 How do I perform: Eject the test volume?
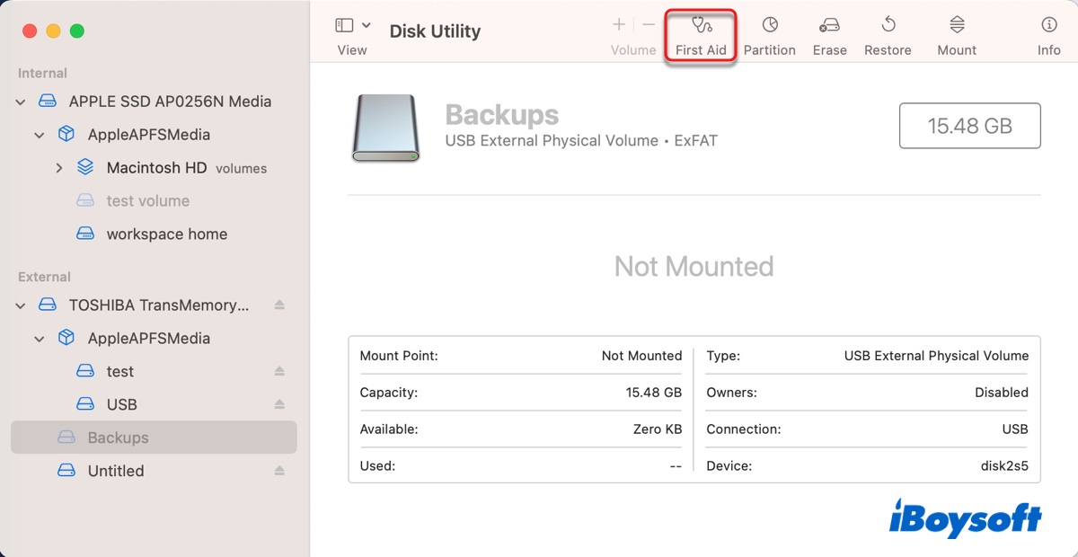pyautogui.click(x=279, y=371)
